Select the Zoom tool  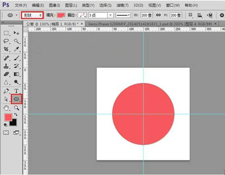click(x=16, y=108)
